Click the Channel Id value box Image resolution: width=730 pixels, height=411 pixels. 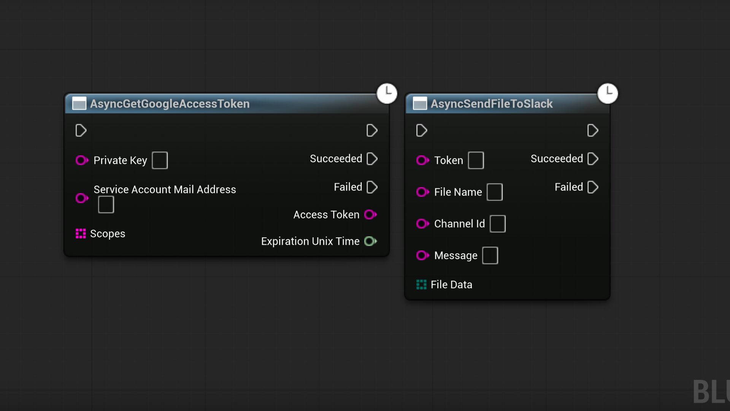[498, 223]
